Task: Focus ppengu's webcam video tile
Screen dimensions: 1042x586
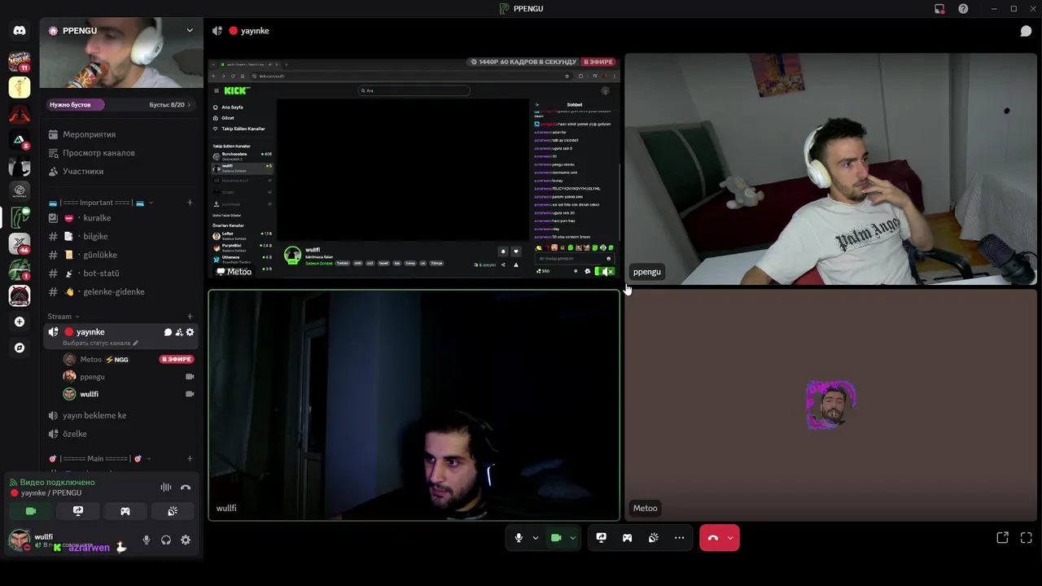Action: [x=830, y=168]
